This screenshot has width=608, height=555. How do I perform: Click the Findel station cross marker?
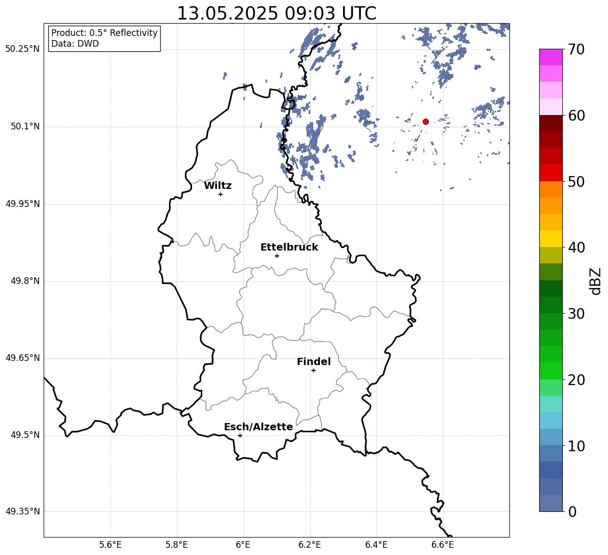[x=313, y=371]
